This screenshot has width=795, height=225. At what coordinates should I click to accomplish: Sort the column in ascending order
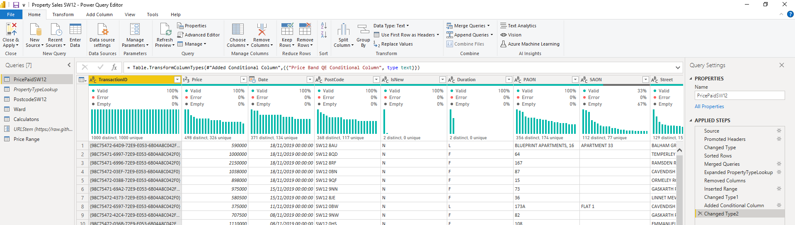click(x=324, y=26)
